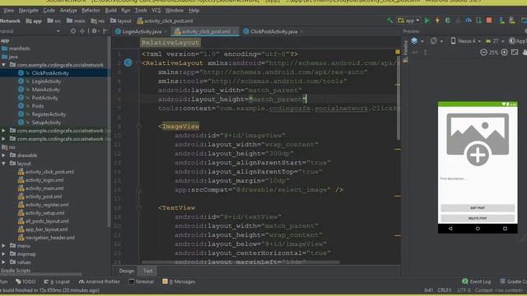Switch to the Design tab below the editor
Image resolution: width=527 pixels, height=296 pixels.
click(x=126, y=271)
